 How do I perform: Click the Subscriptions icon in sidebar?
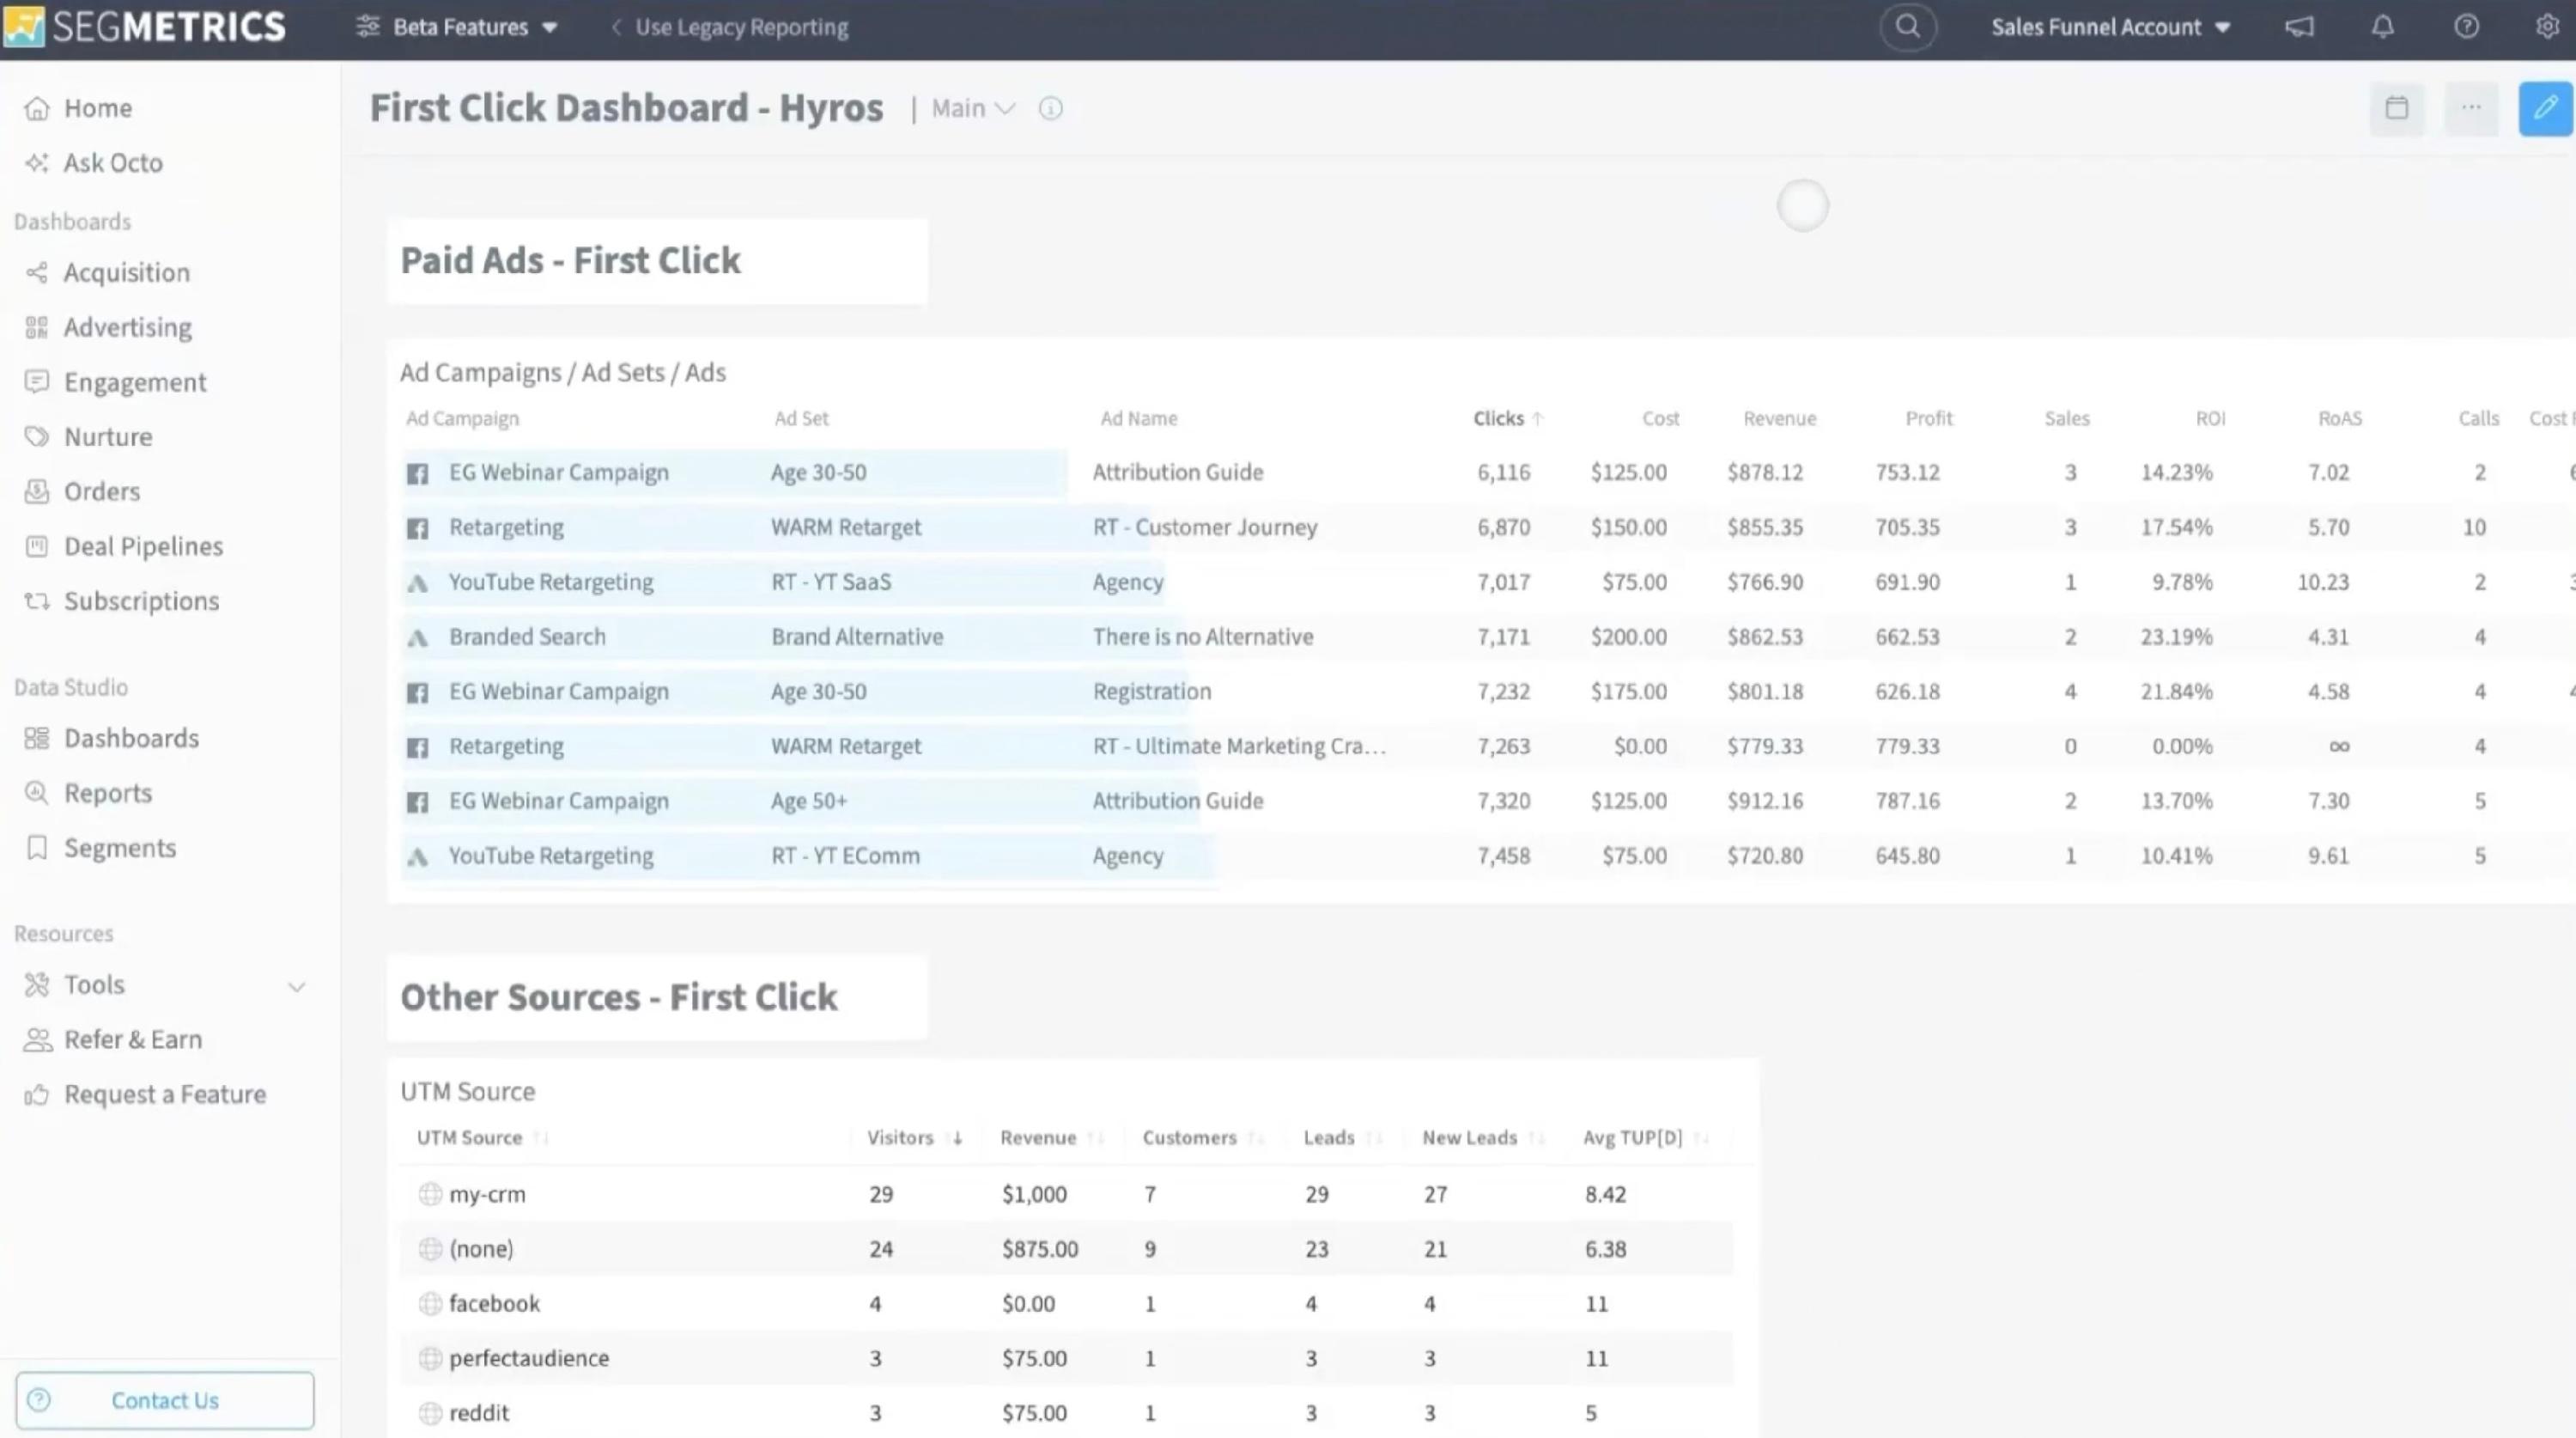[x=37, y=601]
